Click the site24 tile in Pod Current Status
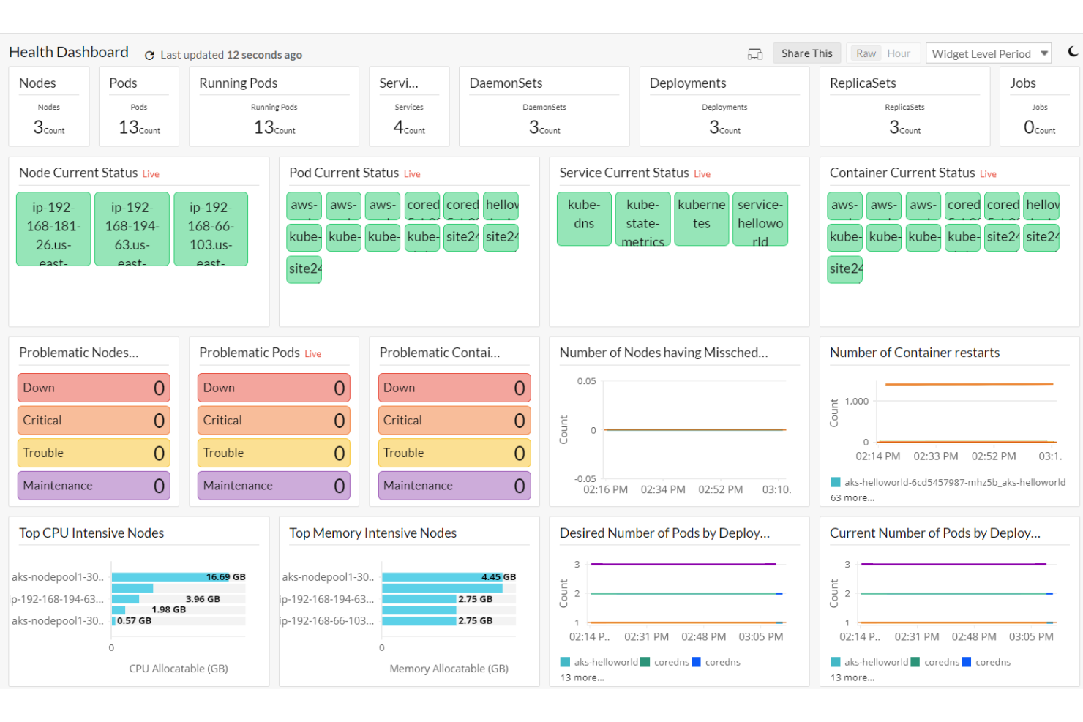 coord(304,269)
